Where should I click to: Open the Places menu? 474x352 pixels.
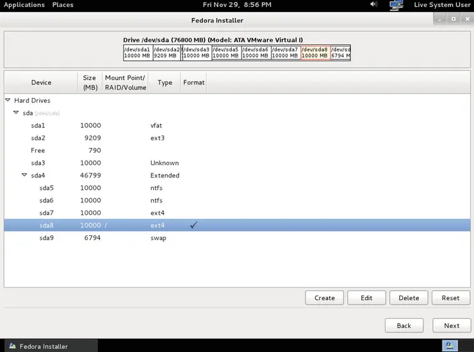tap(63, 5)
